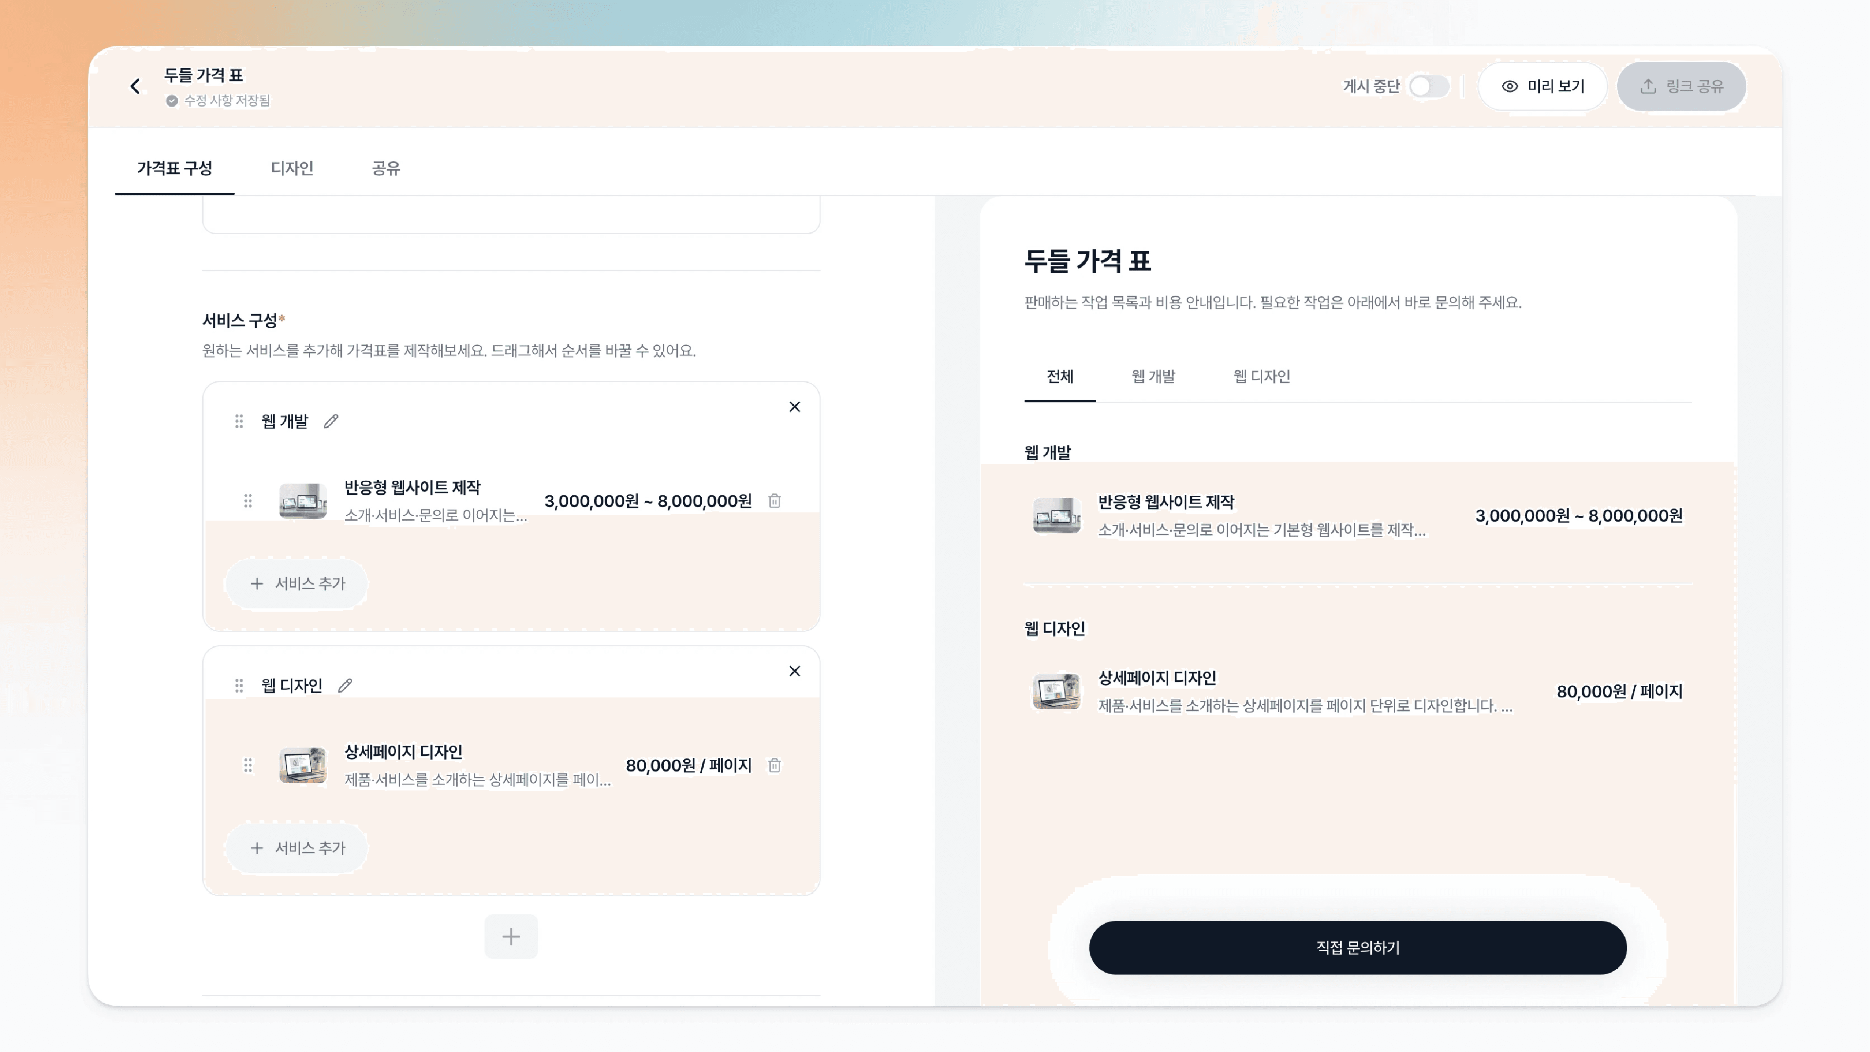Open thumbnail of 상세페이지 디자인 in editor
1870x1052 pixels.
303,765
